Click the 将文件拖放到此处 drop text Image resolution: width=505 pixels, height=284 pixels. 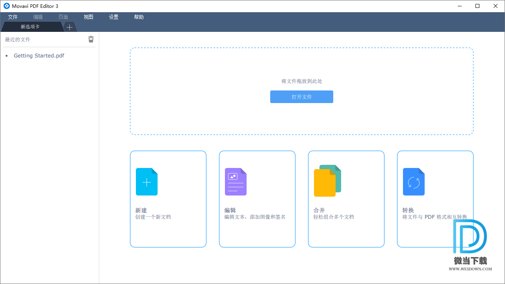302,81
